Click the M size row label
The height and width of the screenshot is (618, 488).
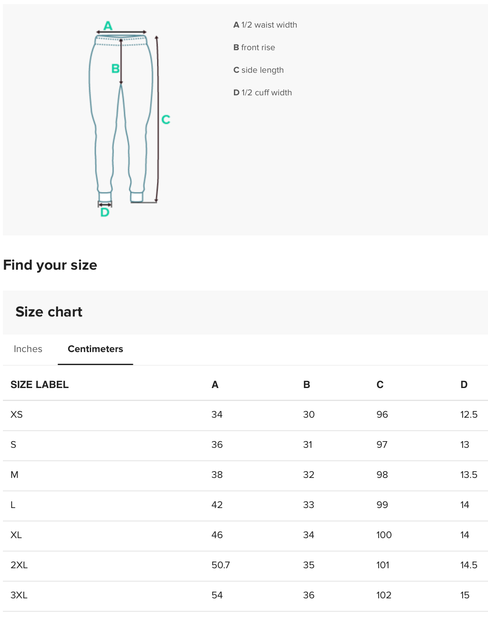tap(15, 475)
